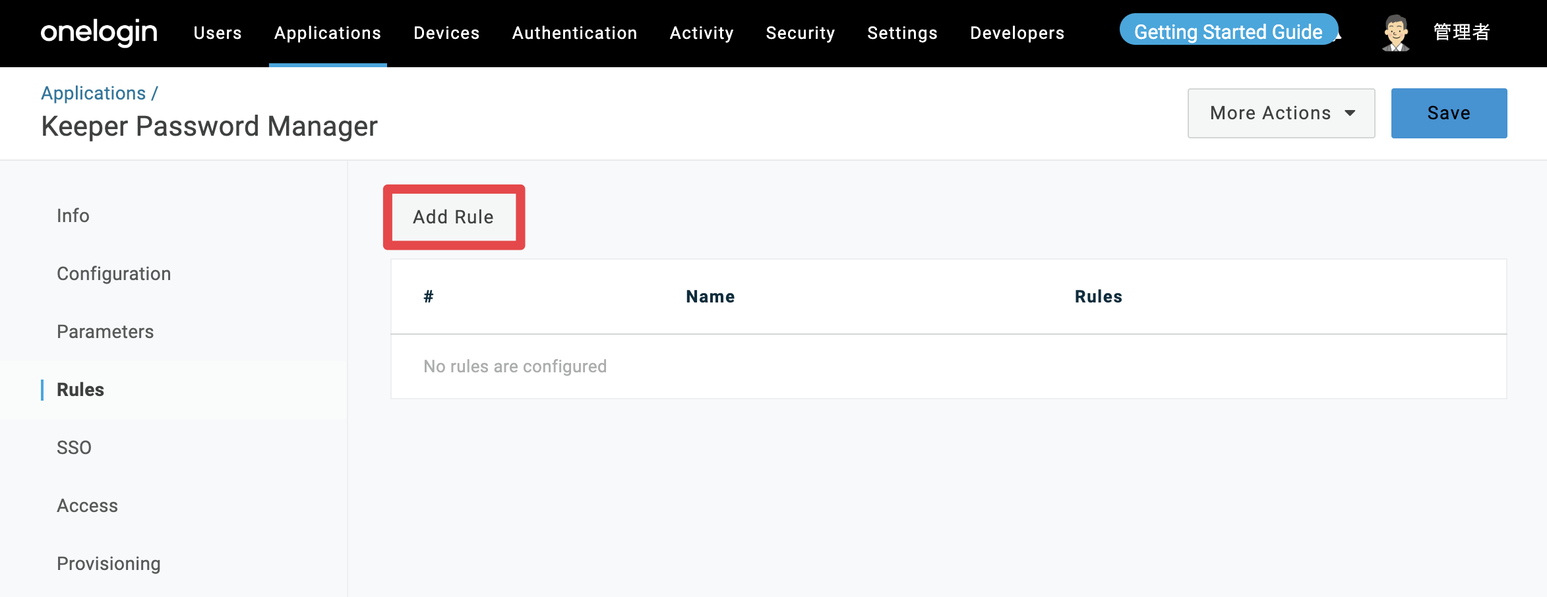Follow the Applications breadcrumb link
1547x597 pixels.
pyautogui.click(x=94, y=94)
